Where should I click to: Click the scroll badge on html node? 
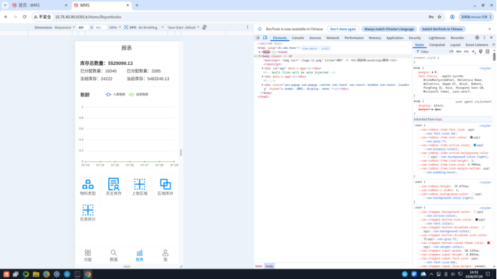(x=325, y=48)
